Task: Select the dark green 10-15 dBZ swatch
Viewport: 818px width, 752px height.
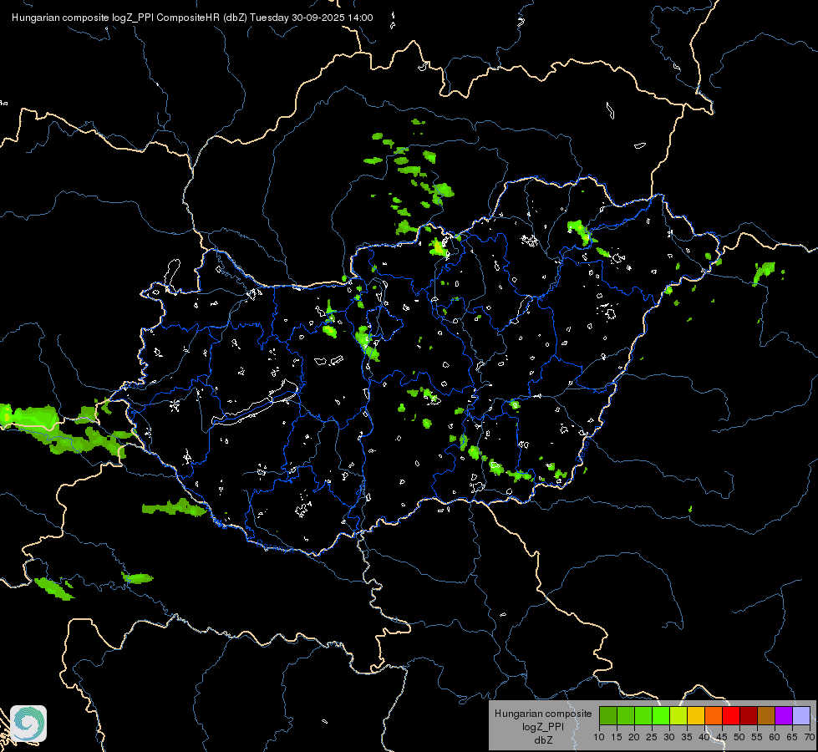Action: (608, 715)
